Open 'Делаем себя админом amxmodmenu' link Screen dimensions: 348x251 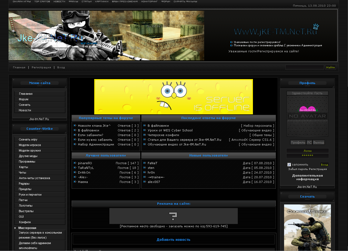click(40, 245)
